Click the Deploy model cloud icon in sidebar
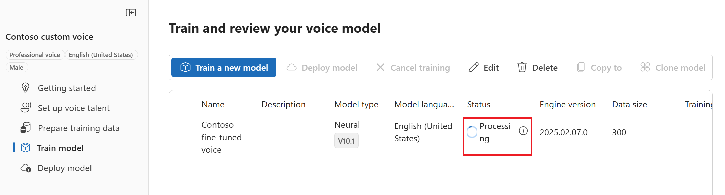Image resolution: width=725 pixels, height=195 pixels. pos(26,168)
